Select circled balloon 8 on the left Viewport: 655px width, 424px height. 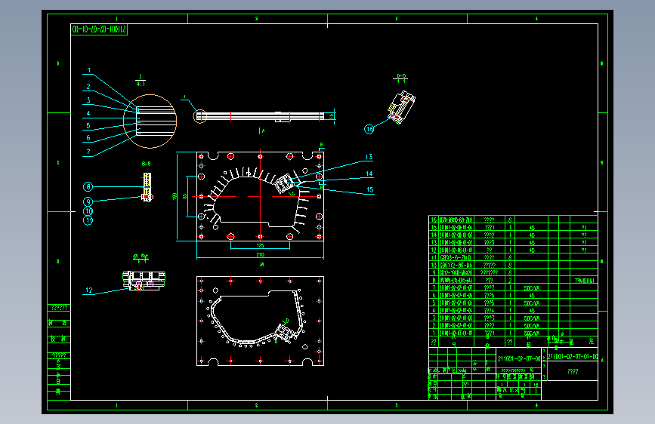[88, 186]
